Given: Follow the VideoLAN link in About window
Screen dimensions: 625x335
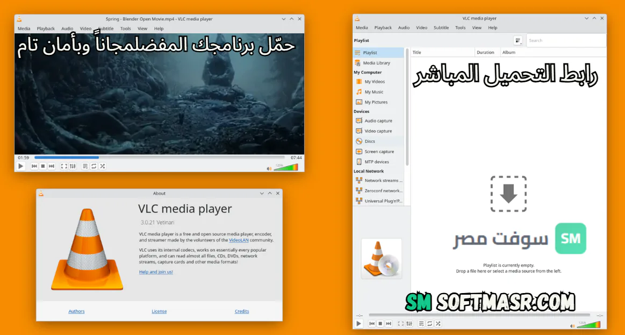Looking at the screenshot, I should (239, 240).
